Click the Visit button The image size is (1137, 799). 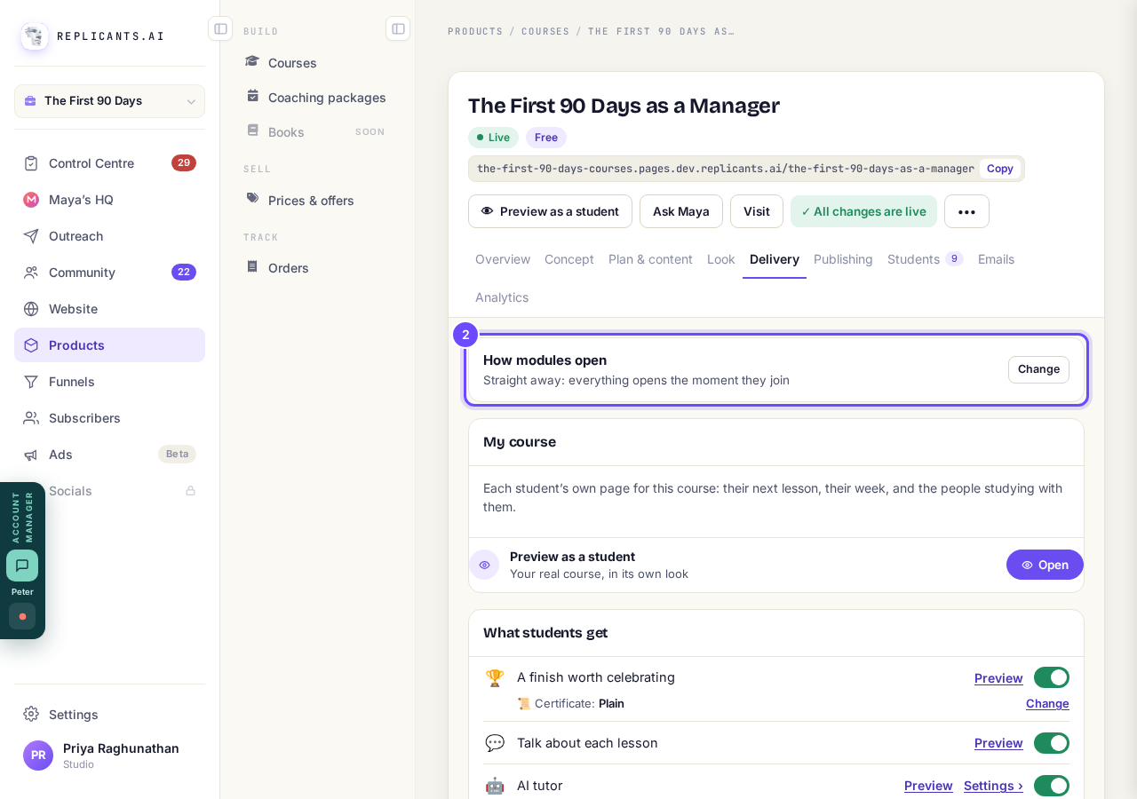pos(757,211)
